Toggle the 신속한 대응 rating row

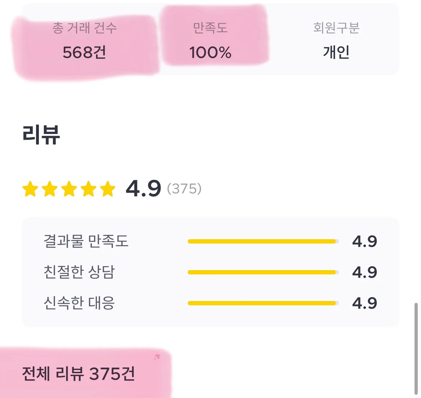pyautogui.click(x=210, y=303)
